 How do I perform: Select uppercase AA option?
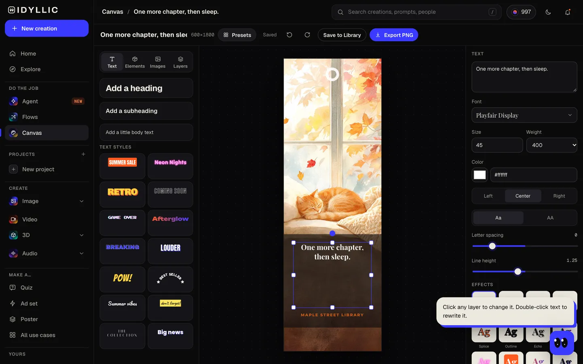point(550,218)
